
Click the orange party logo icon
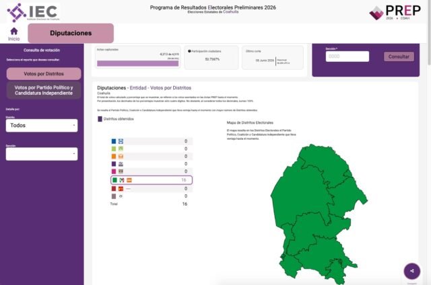[x=121, y=157]
